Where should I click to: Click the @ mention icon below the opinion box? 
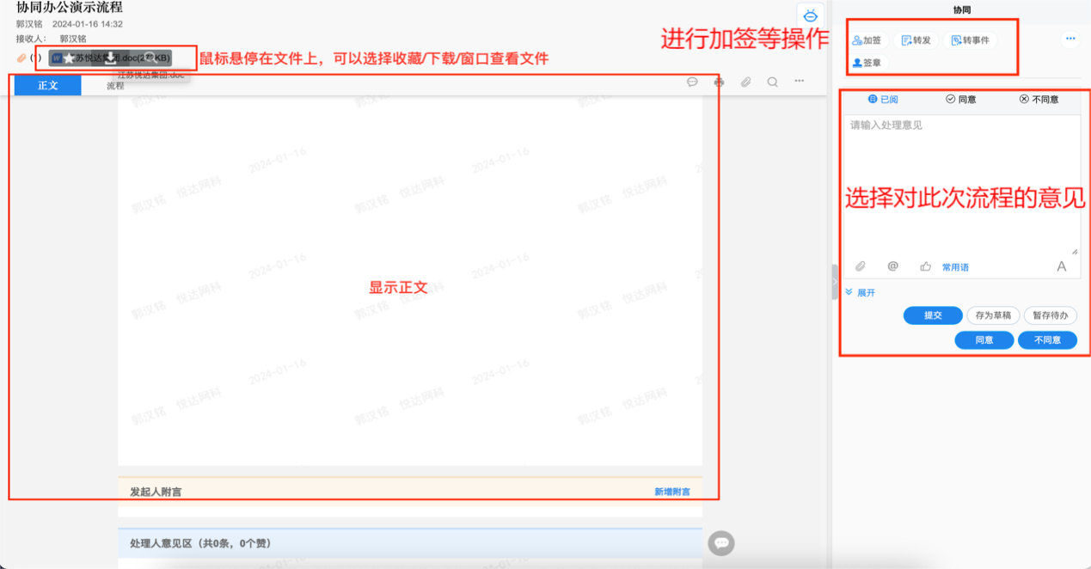[892, 266]
